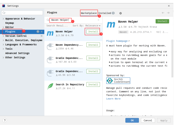Expand Build, Execution, Deployment node
This screenshot has width=178, height=126.
pos(3,40)
